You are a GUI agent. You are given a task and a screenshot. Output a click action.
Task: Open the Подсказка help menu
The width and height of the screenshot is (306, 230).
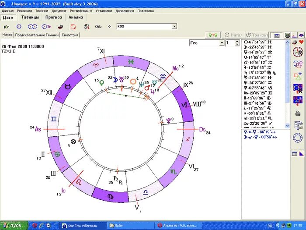[x=146, y=11]
